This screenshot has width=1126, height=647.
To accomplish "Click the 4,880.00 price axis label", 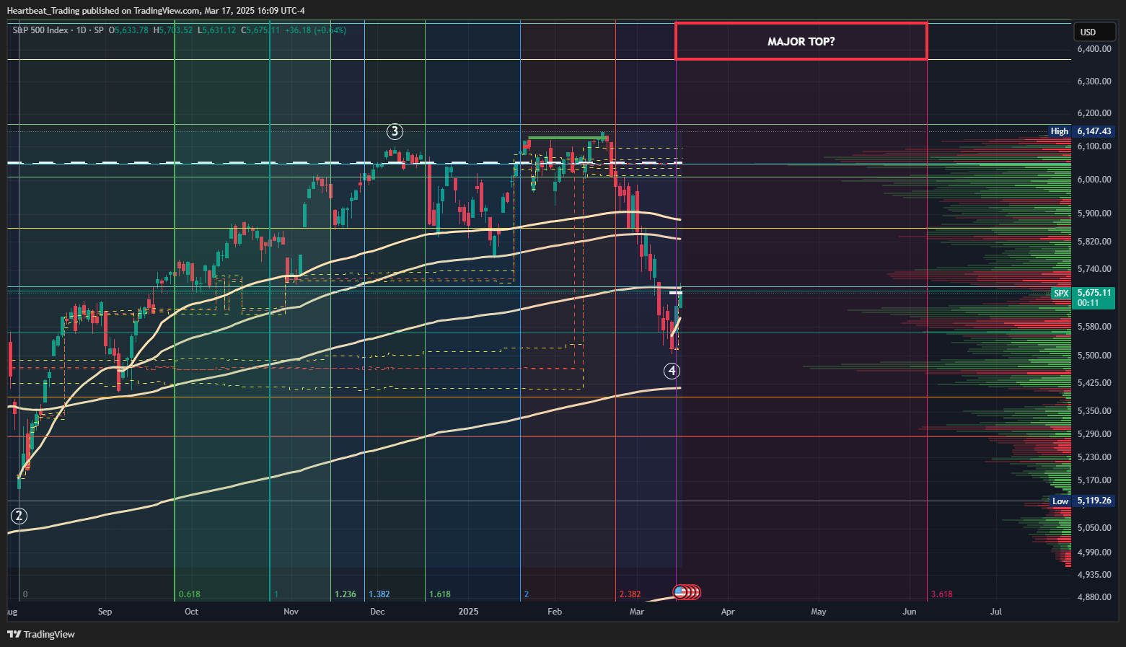I will click(1094, 597).
